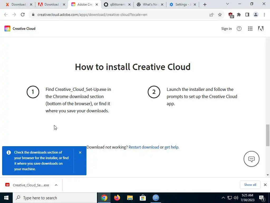Open the Chrome three-dot menu
Viewport: 270px width, 203px height.
click(x=264, y=15)
